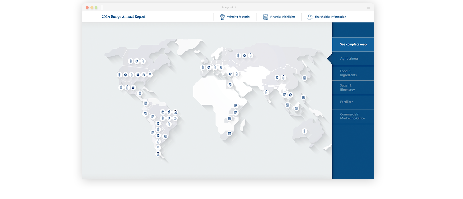Filter the map by Fertilizer
This screenshot has height=199, width=463.
click(353, 102)
